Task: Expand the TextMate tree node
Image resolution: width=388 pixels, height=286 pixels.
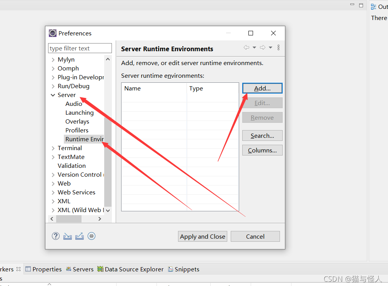Action: pos(53,157)
